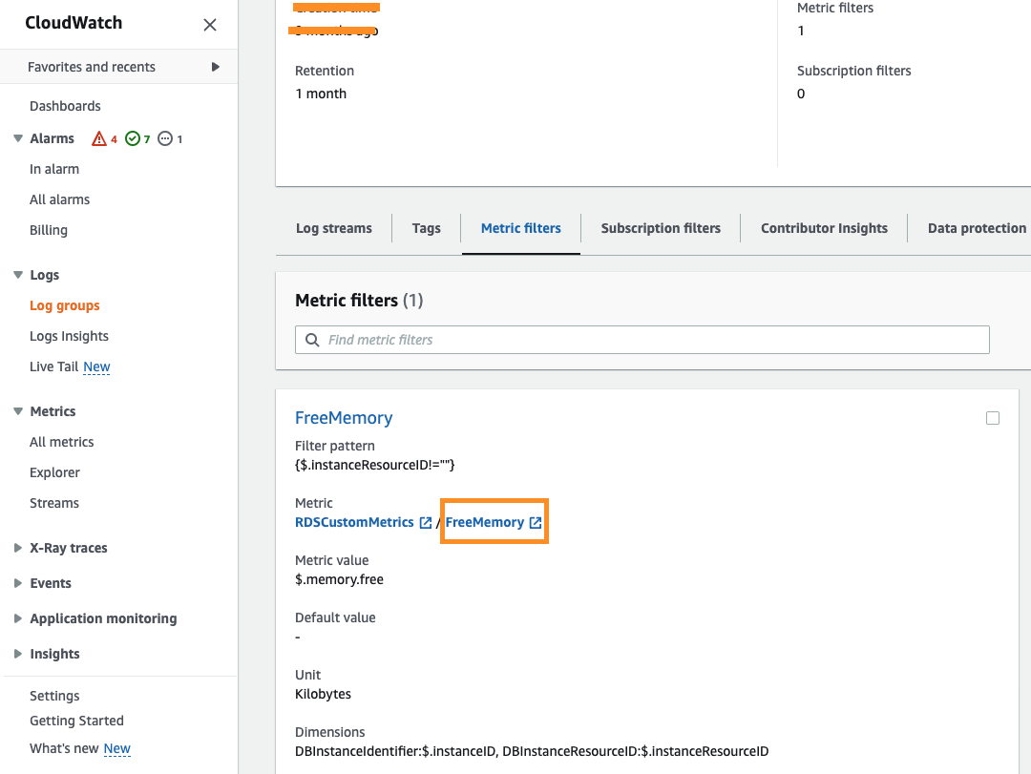
Task: Switch to Log streams tab
Action: point(334,228)
